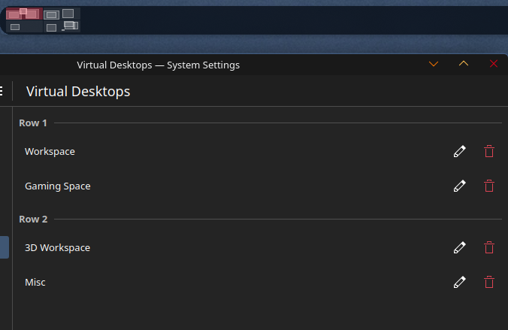Maximize the Virtual Desktops settings window
The image size is (508, 330).
click(x=464, y=64)
